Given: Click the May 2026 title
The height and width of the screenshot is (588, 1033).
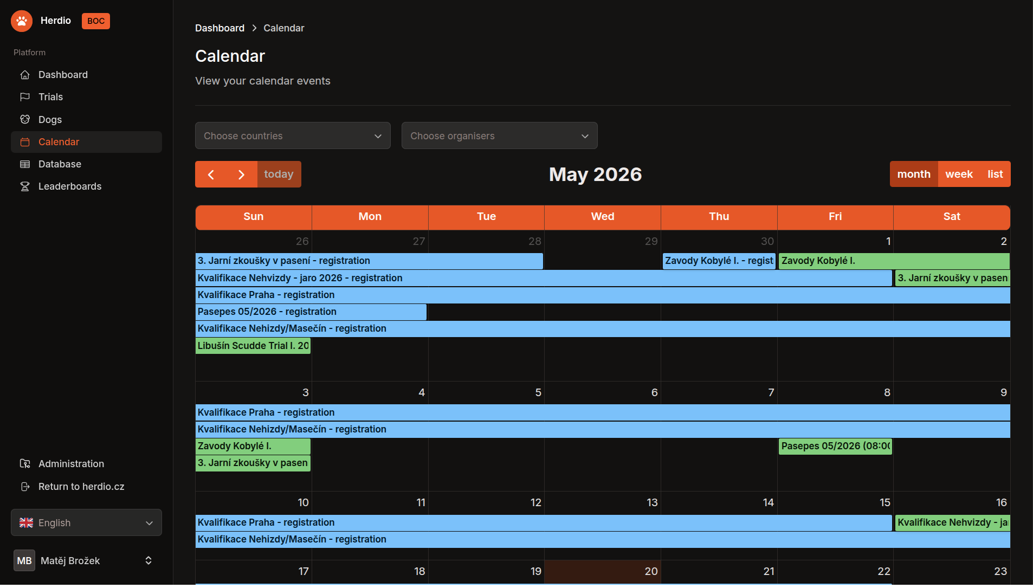Looking at the screenshot, I should click(x=595, y=175).
